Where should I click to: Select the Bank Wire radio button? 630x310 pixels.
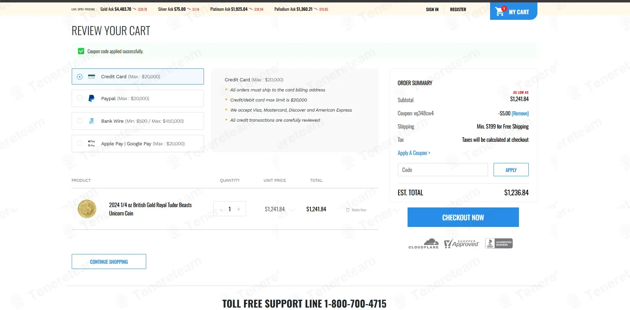click(80, 121)
